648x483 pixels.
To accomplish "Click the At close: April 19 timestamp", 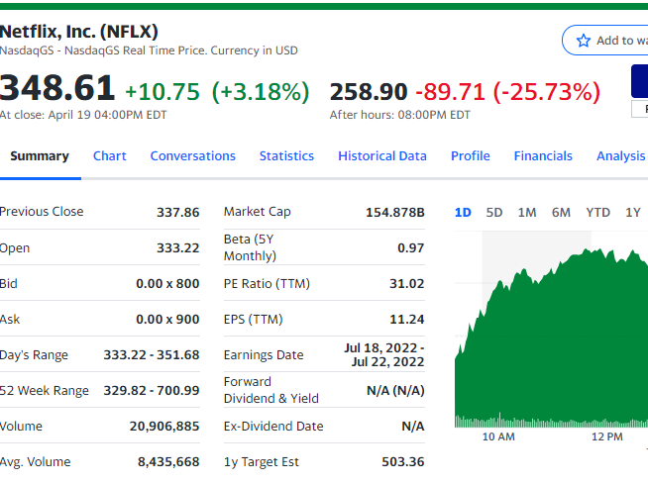I will [83, 115].
